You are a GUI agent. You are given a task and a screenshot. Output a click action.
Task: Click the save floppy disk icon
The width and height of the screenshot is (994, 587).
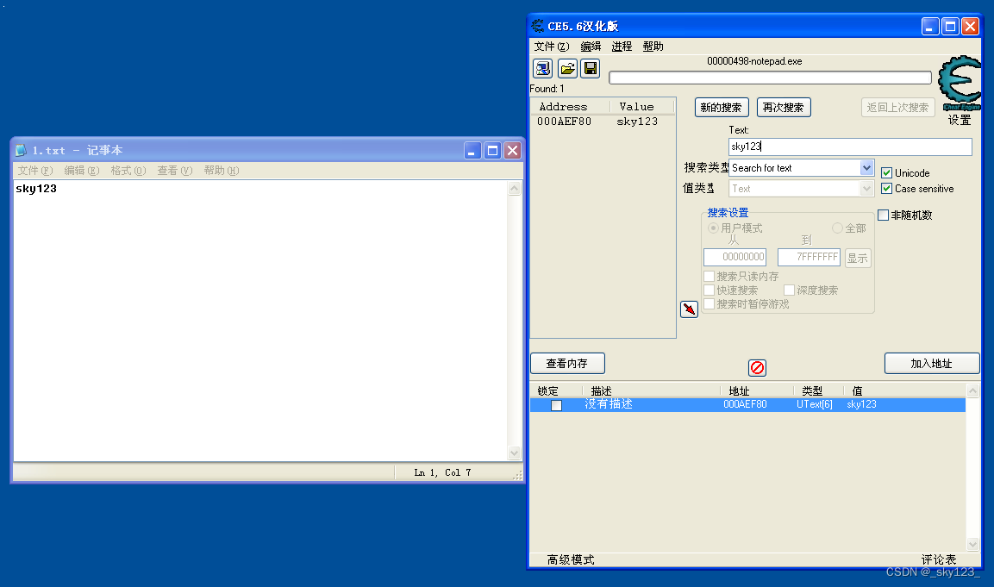click(x=591, y=68)
